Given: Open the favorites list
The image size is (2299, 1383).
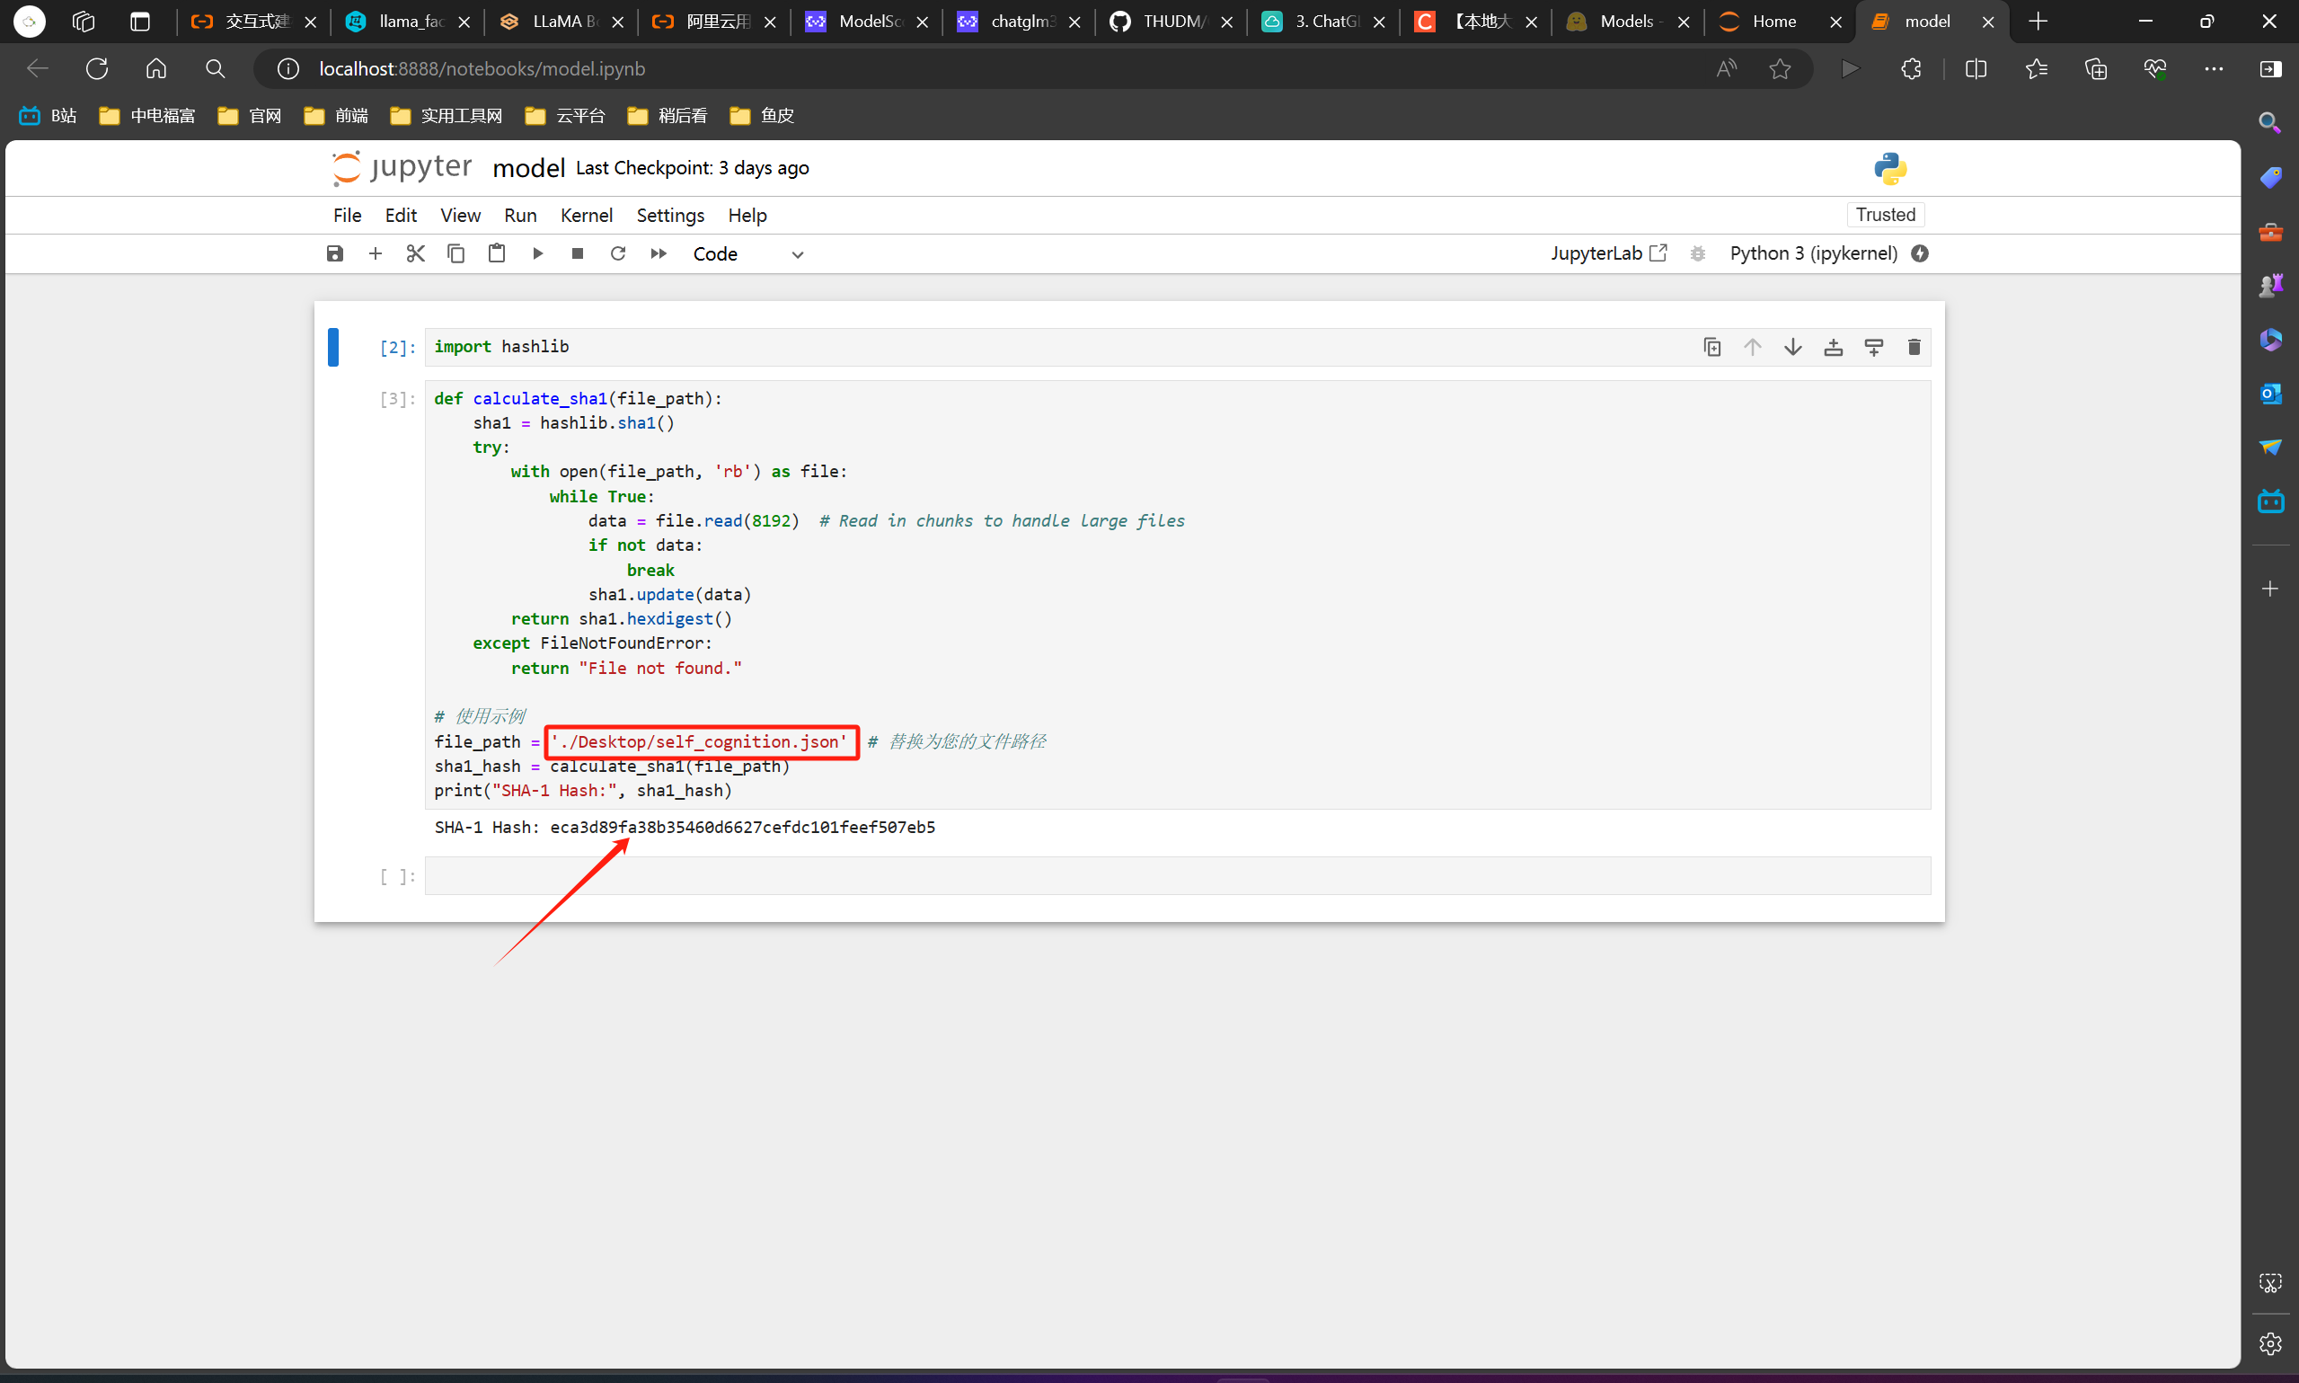Looking at the screenshot, I should (2037, 68).
